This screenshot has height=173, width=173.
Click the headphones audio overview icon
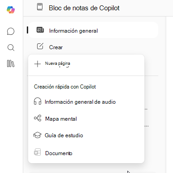pyautogui.click(x=38, y=101)
